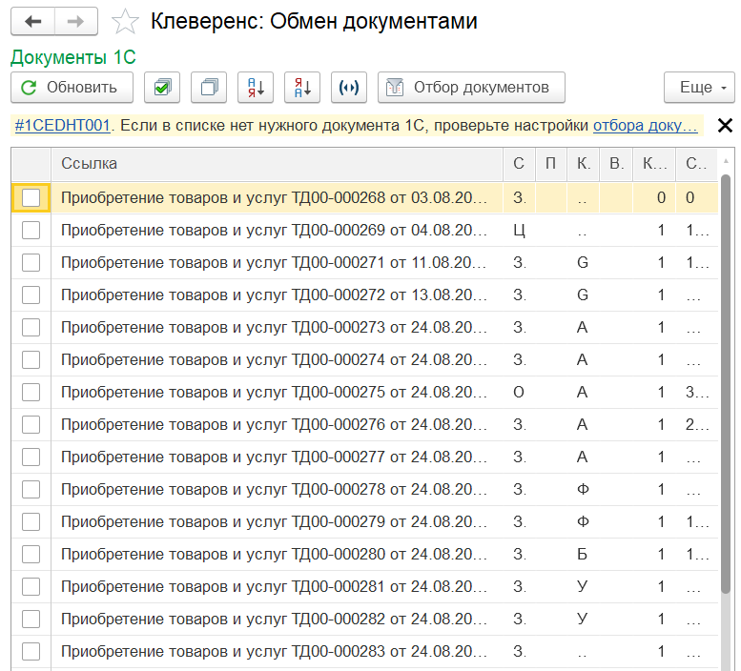Click the vertical scrollbar thumb of the list
This screenshot has height=671, width=741.
[x=726, y=383]
